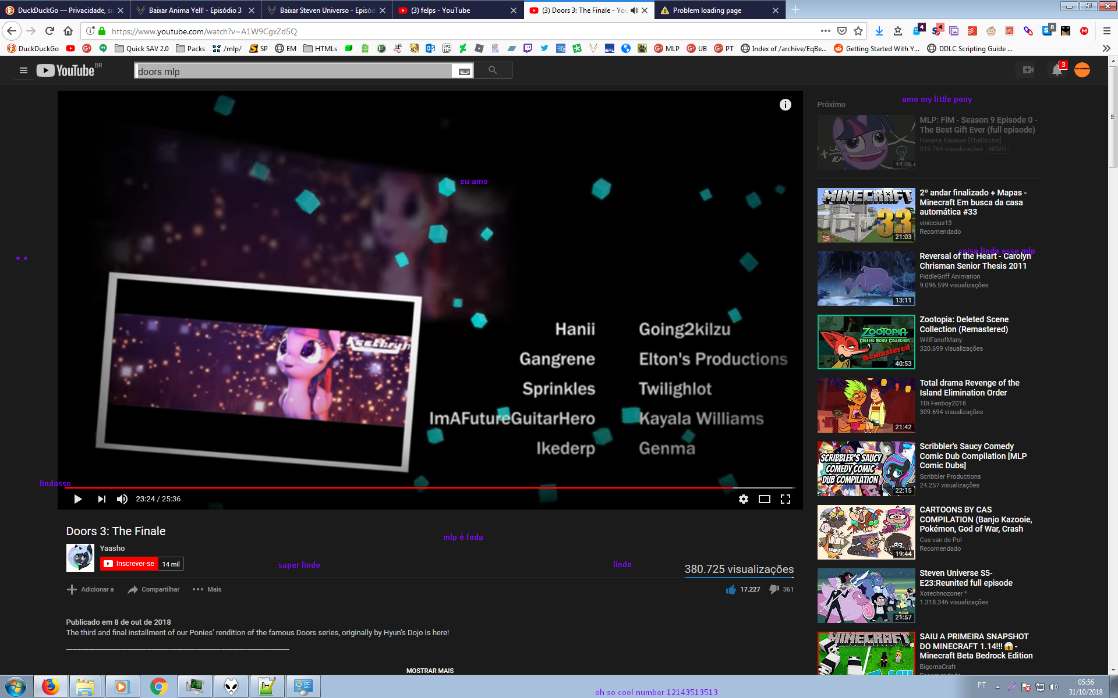This screenshot has width=1118, height=698.
Task: Open YouTube notifications bell
Action: (1057, 70)
